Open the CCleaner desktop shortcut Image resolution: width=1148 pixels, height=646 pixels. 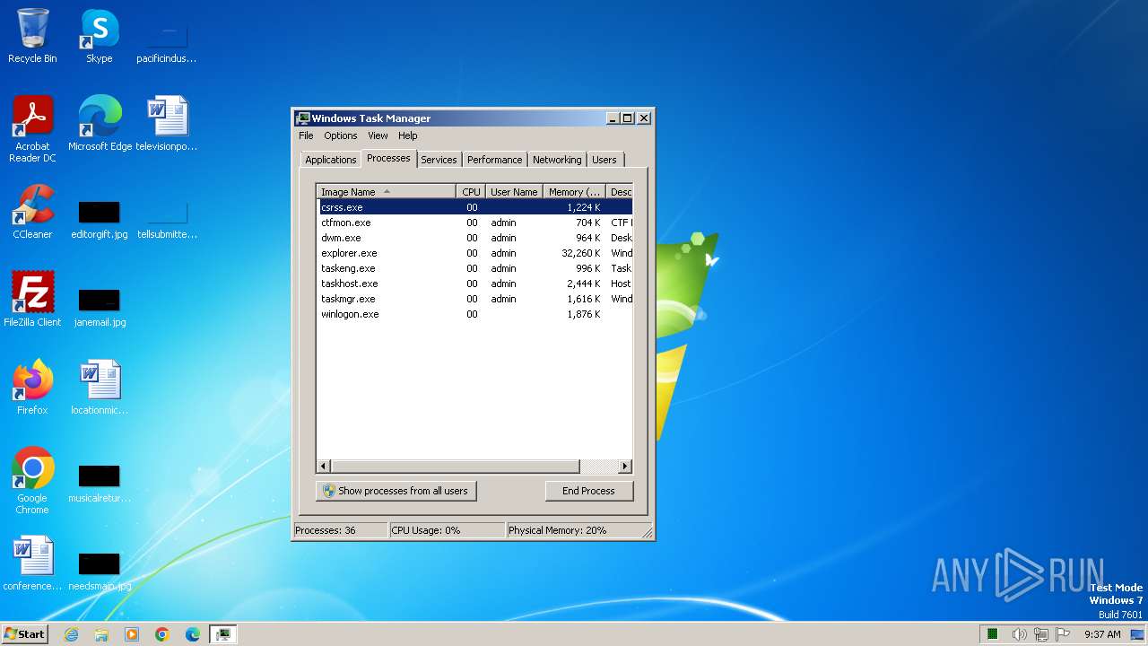pyautogui.click(x=32, y=212)
